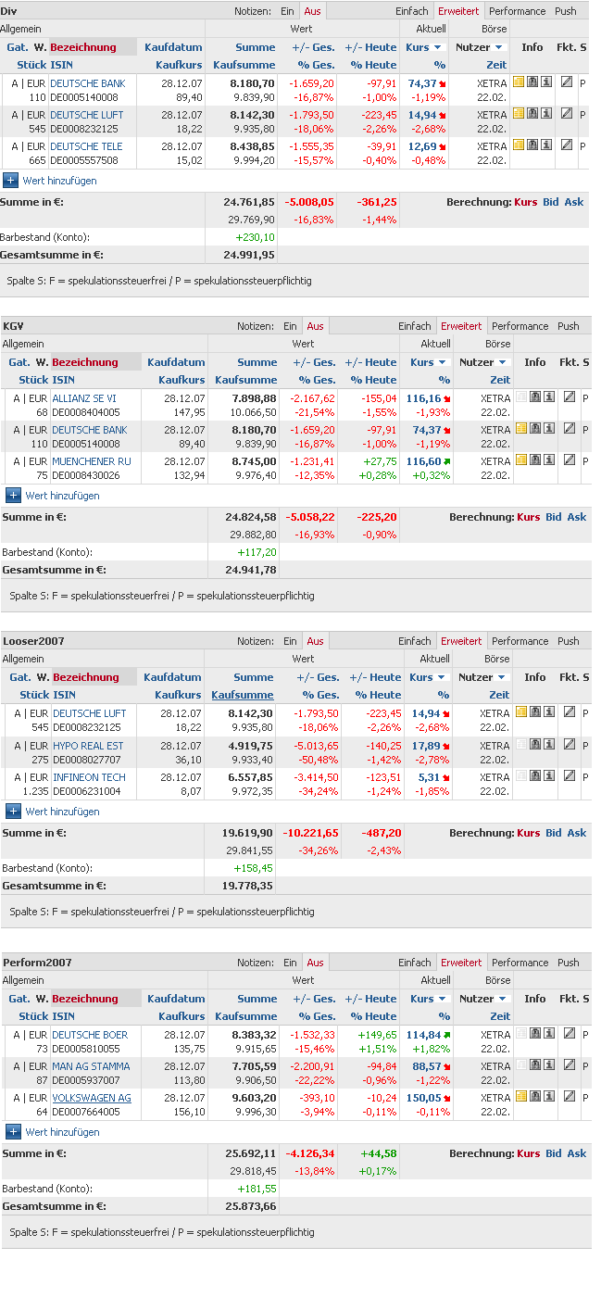Image resolution: width=601 pixels, height=1297 pixels.
Task: Switch Berechnung to Ask in the Perform2007 portfolio
Action: (x=577, y=1153)
